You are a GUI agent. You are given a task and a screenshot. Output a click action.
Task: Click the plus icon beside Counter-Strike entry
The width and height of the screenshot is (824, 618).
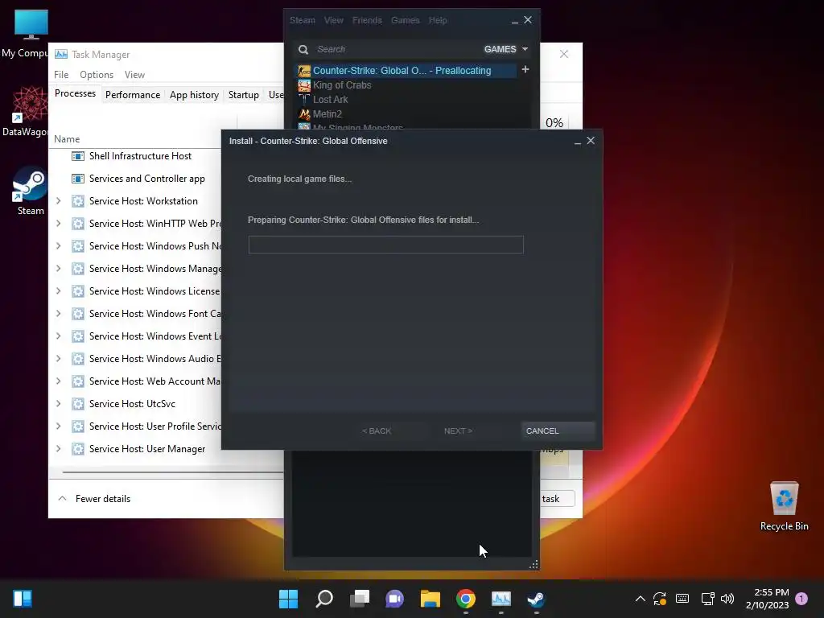[525, 69]
